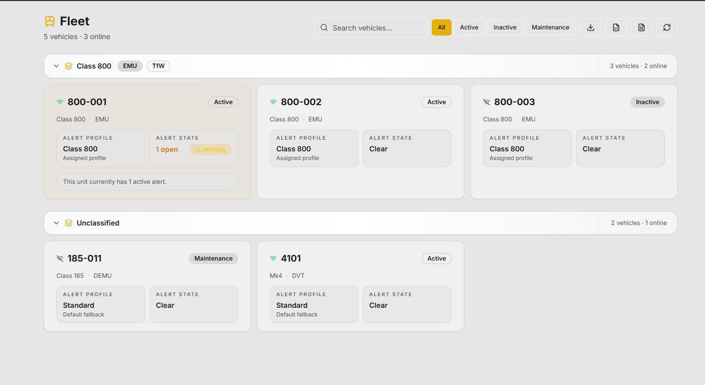Click the layers icon beside Unclassified
705x385 pixels.
[69, 223]
